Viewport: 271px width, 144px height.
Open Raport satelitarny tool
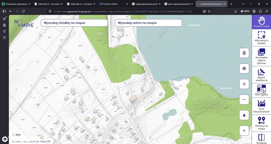[x=261, y=75]
